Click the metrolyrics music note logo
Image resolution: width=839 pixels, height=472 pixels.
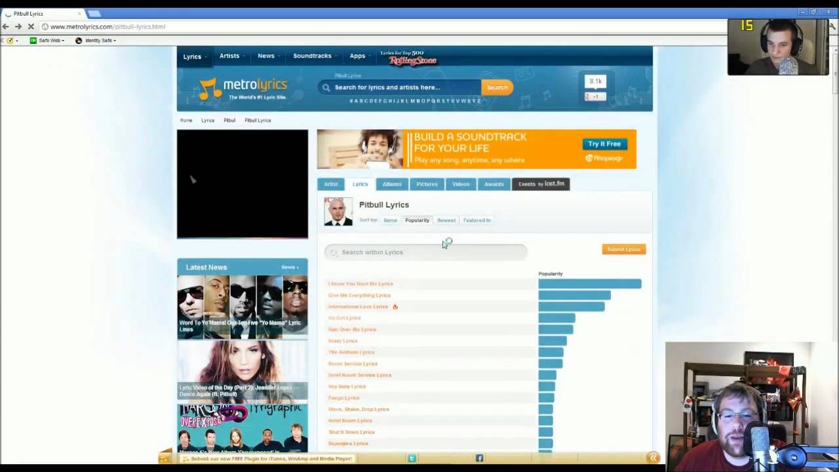[210, 88]
